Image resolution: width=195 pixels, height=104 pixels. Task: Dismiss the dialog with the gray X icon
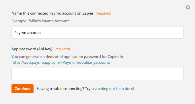188,7
